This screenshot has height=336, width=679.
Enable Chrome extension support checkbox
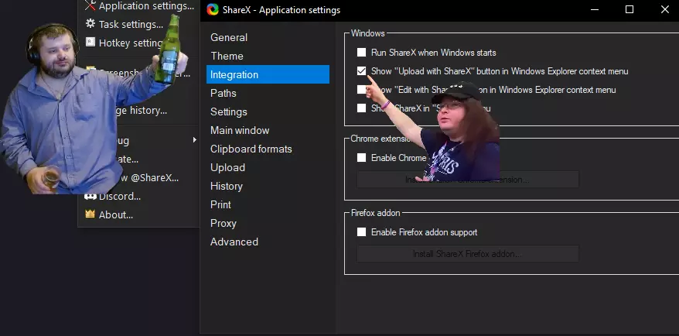362,158
